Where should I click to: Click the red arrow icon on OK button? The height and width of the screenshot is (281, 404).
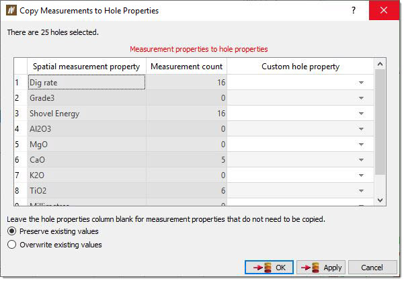(x=257, y=268)
